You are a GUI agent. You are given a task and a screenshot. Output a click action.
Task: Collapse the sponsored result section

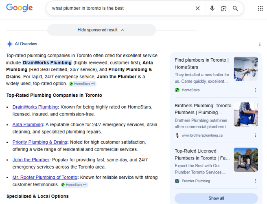[x=101, y=30]
